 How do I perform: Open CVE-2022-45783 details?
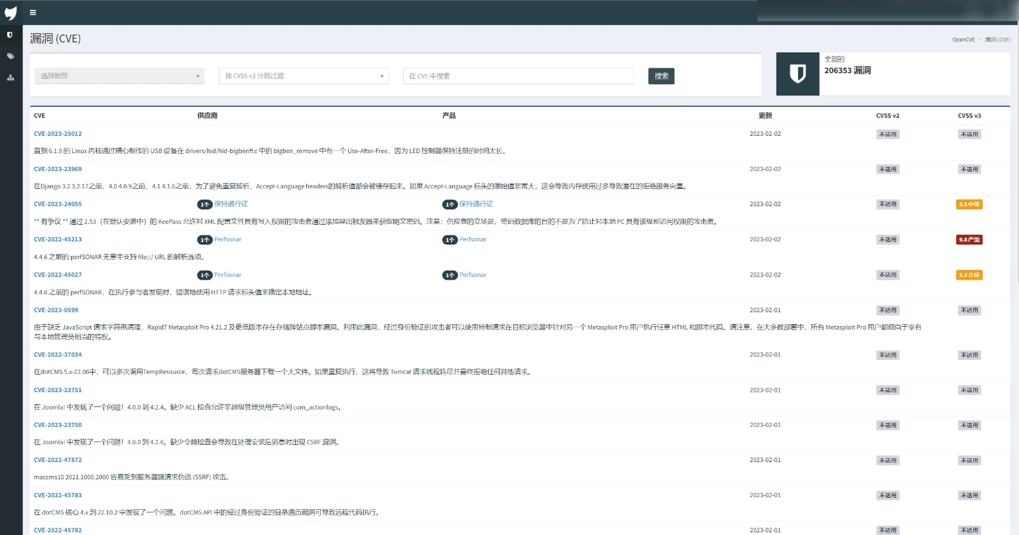58,495
